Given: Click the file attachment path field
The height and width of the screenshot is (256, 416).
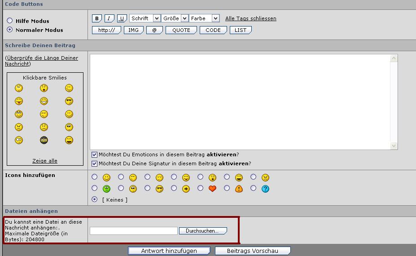Looking at the screenshot, I should pos(134,231).
